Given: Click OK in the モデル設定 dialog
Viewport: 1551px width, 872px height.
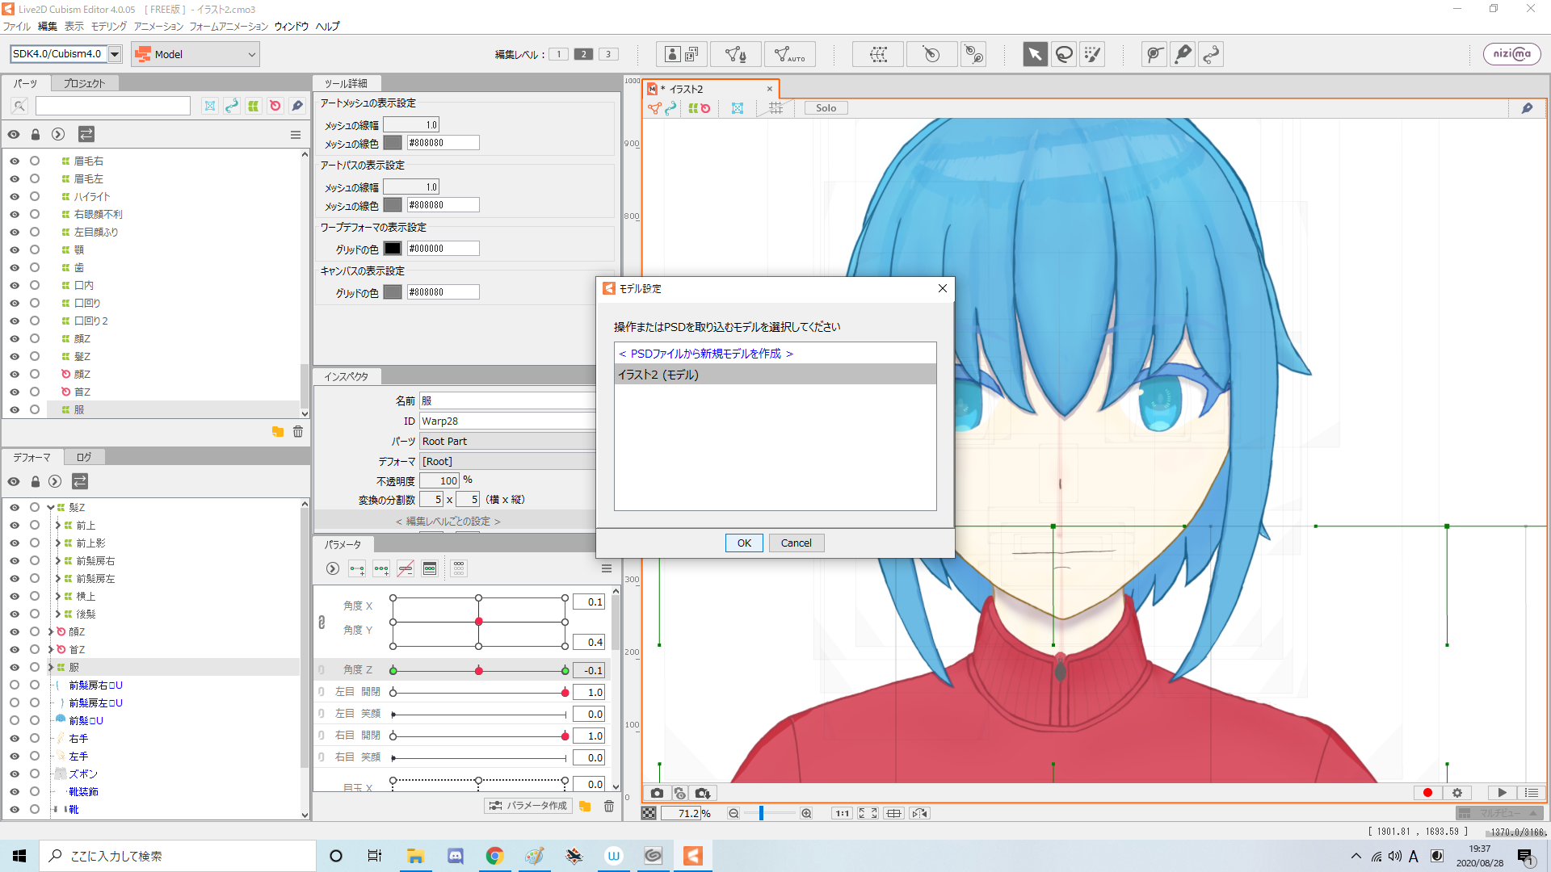Looking at the screenshot, I should click(743, 543).
